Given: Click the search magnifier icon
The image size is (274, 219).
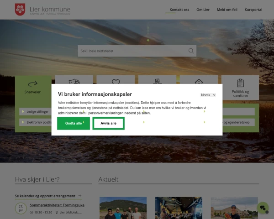Looking at the screenshot, I should pyautogui.click(x=191, y=51).
